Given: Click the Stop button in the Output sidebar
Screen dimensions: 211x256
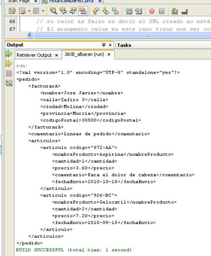Looking at the screenshot, I should [9, 73].
